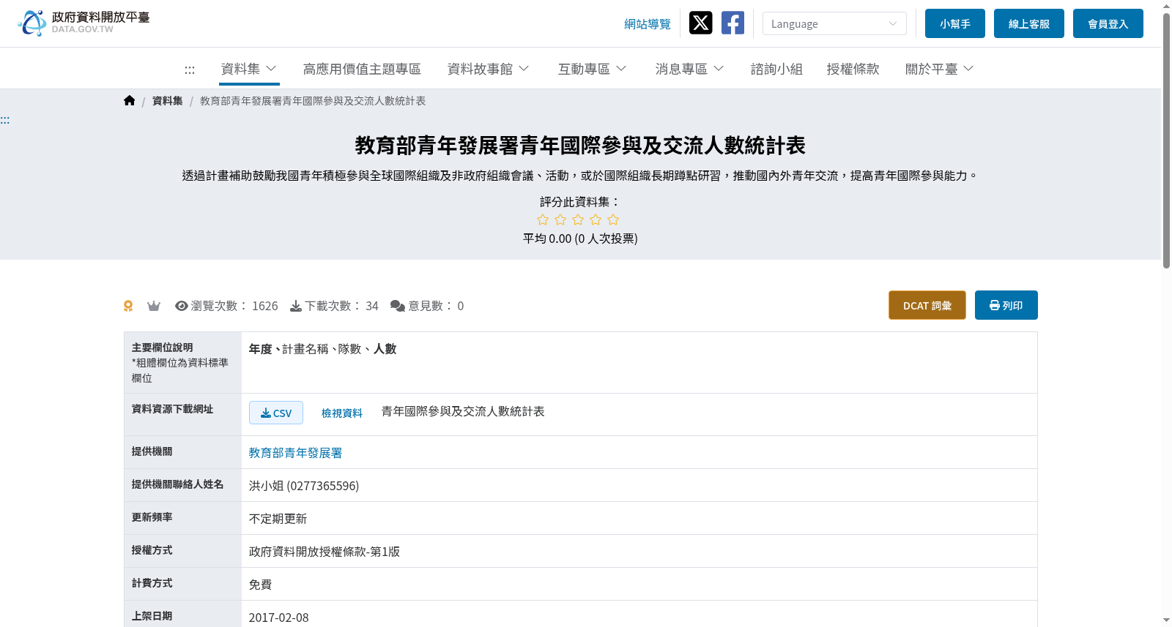This screenshot has height=627, width=1172.
Task: Click the gold medal badge icon
Action: 128,306
